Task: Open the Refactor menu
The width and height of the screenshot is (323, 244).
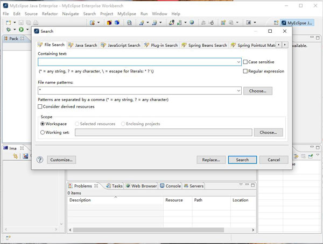Action: click(x=50, y=14)
